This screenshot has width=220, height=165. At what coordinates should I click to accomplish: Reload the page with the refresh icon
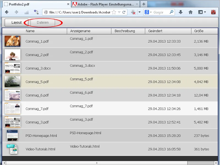(124, 12)
